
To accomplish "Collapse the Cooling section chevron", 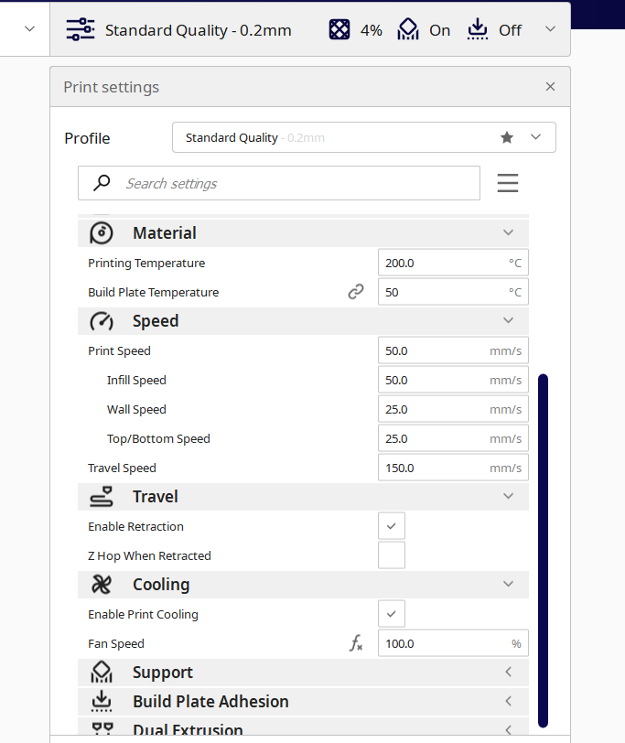I will 508,584.
